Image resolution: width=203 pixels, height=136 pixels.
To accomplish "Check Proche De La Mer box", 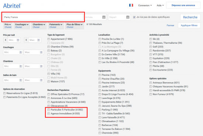I will (x=100, y=39).
